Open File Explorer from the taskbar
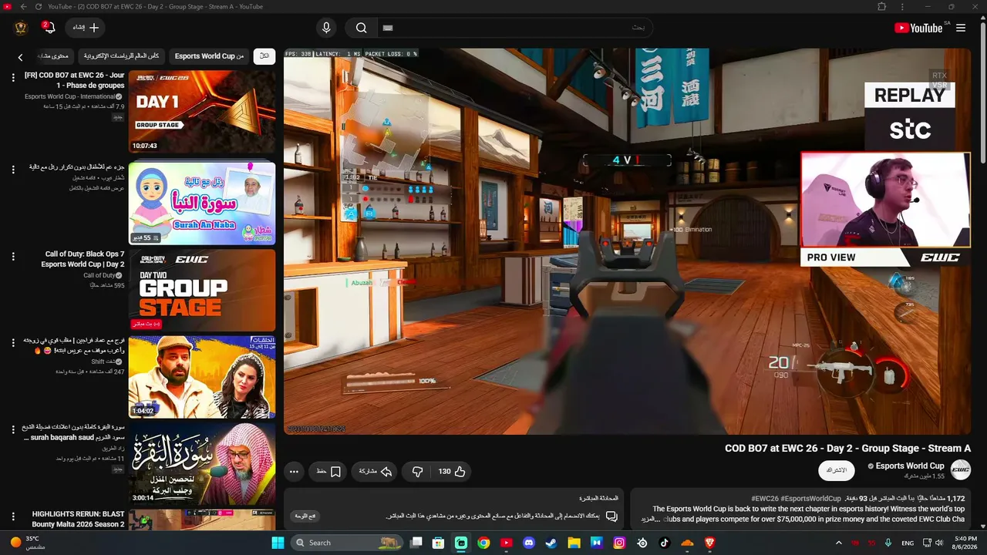Image resolution: width=987 pixels, height=555 pixels. coord(574,543)
